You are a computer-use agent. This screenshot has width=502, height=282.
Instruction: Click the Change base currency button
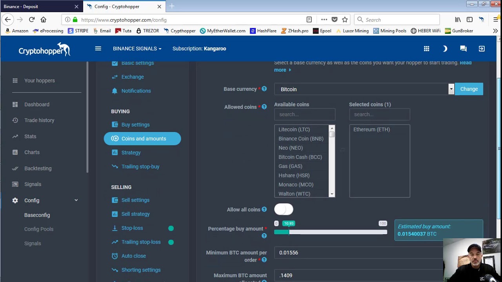[x=469, y=89]
